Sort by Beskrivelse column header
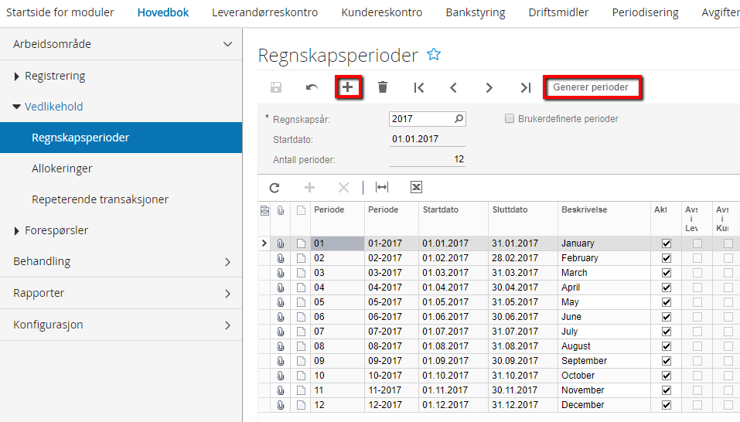Image resolution: width=740 pixels, height=422 pixels. coord(584,209)
